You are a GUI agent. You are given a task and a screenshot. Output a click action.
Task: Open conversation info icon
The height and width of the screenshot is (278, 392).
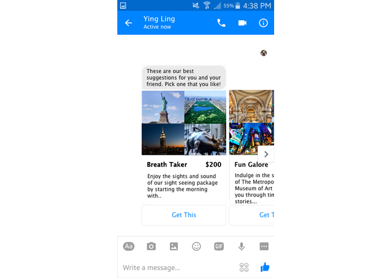pyautogui.click(x=263, y=23)
